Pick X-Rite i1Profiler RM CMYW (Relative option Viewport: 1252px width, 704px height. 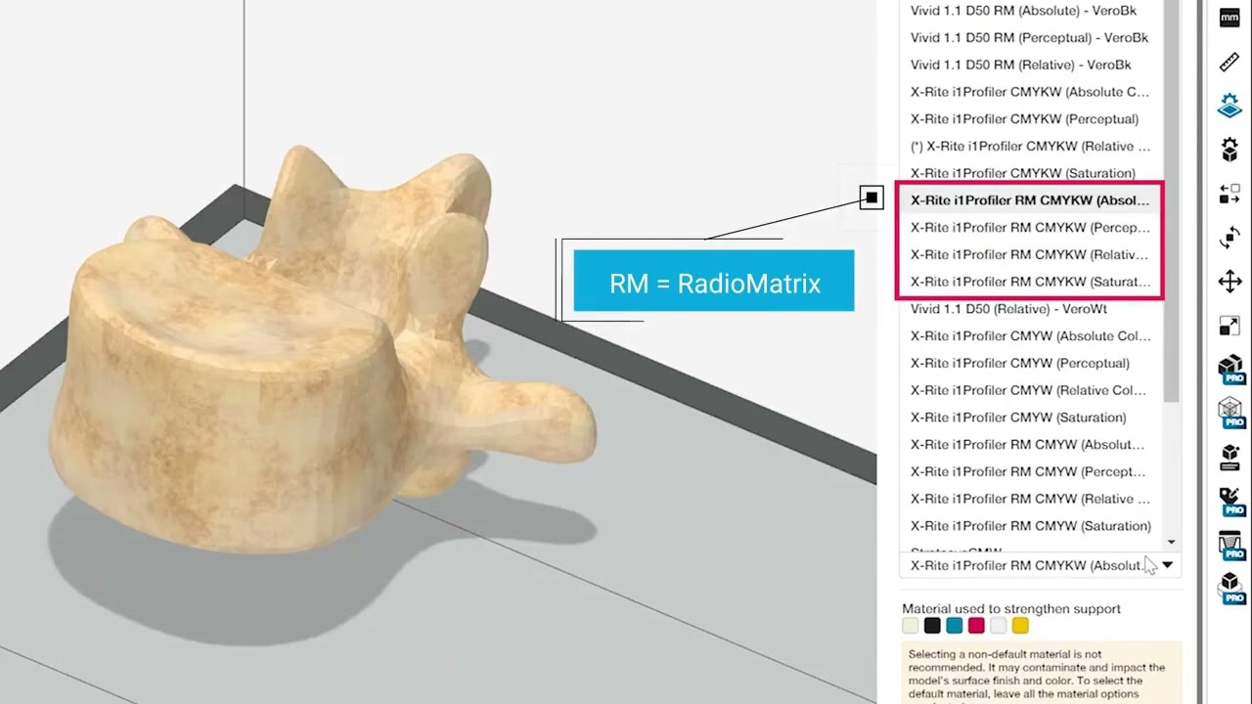tap(1030, 499)
